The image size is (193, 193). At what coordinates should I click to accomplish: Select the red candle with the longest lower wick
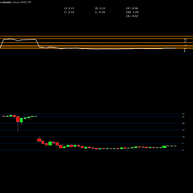18,119
